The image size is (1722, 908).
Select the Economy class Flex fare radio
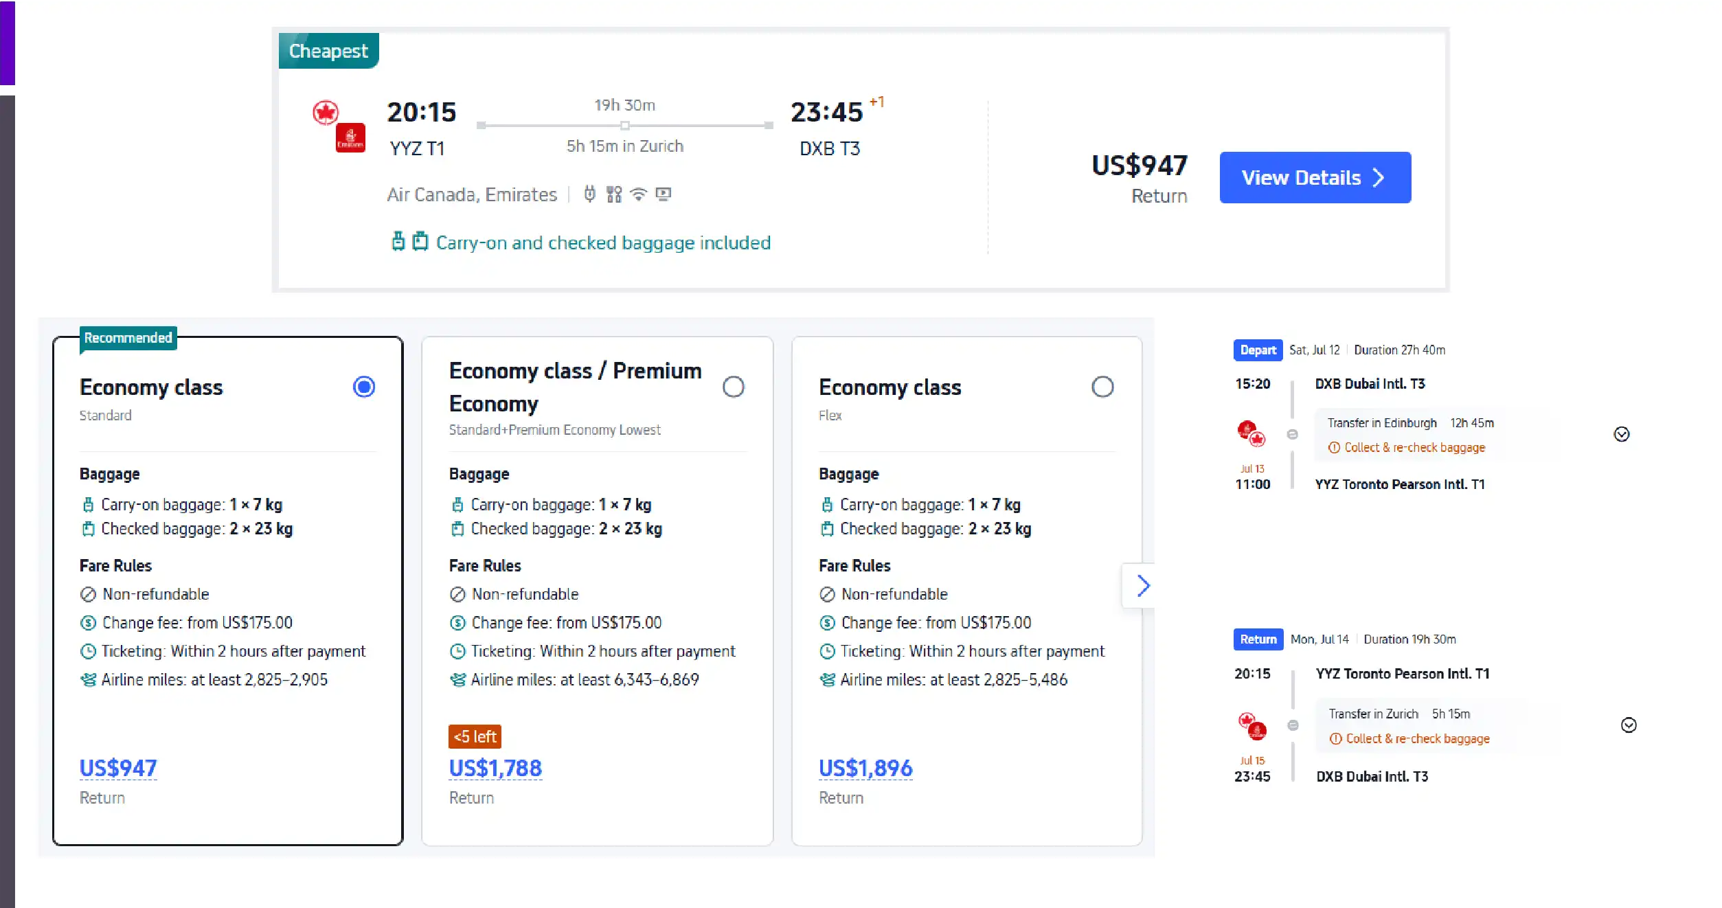click(1102, 387)
